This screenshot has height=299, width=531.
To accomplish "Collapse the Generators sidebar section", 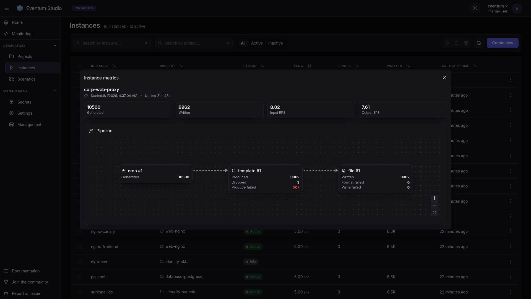I will [55, 45].
